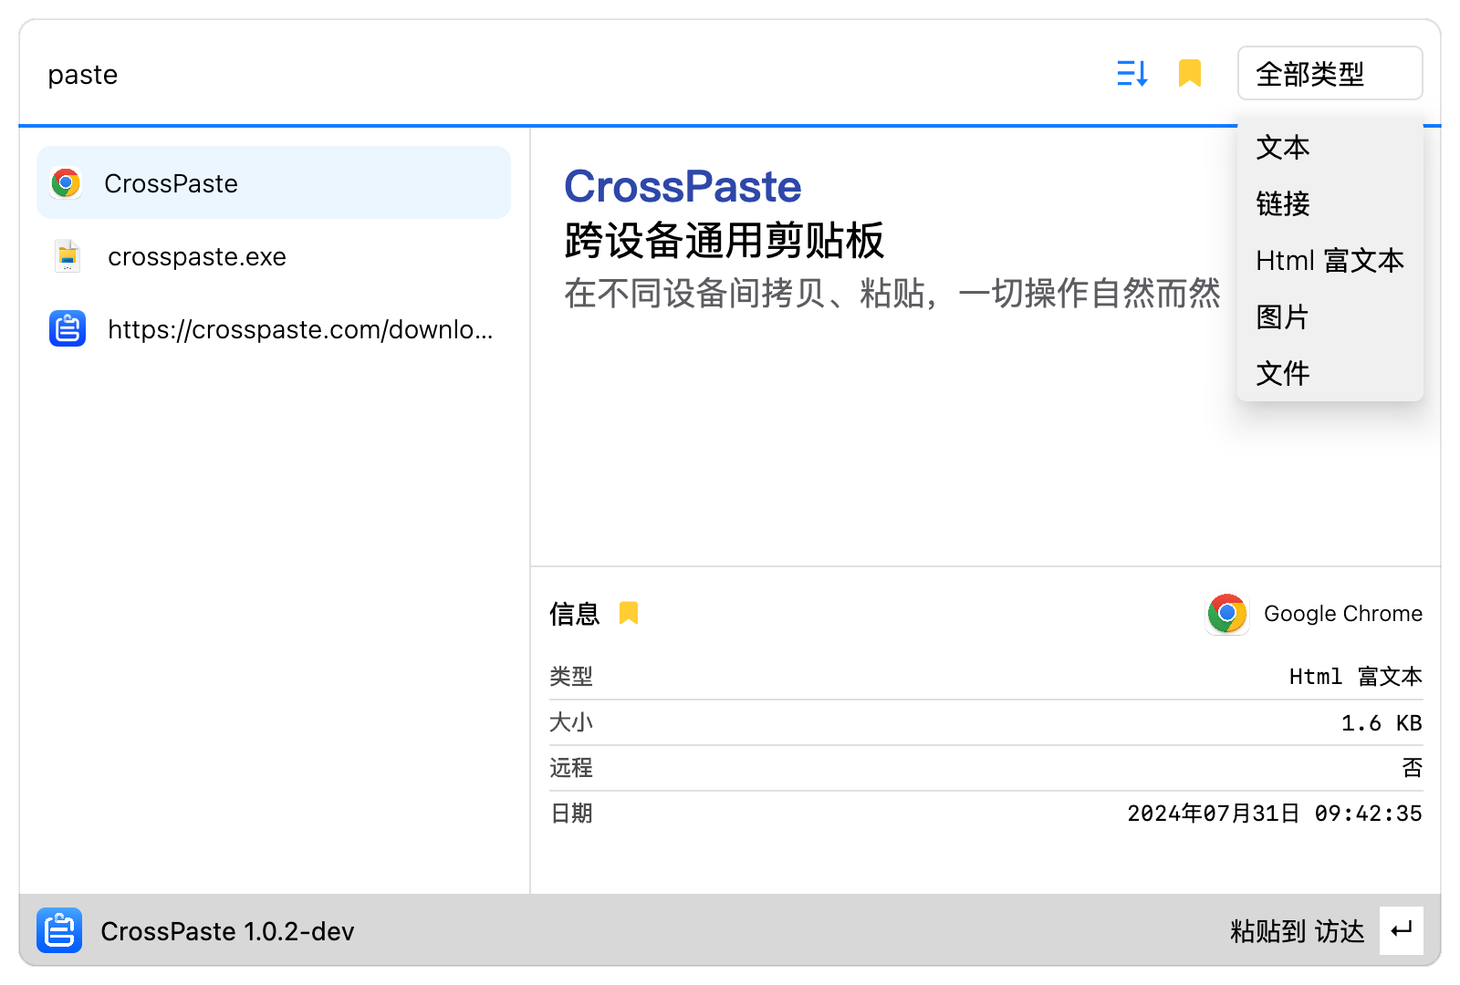
Task: Click the clipboard icon beside the URL entry
Action: click(68, 328)
